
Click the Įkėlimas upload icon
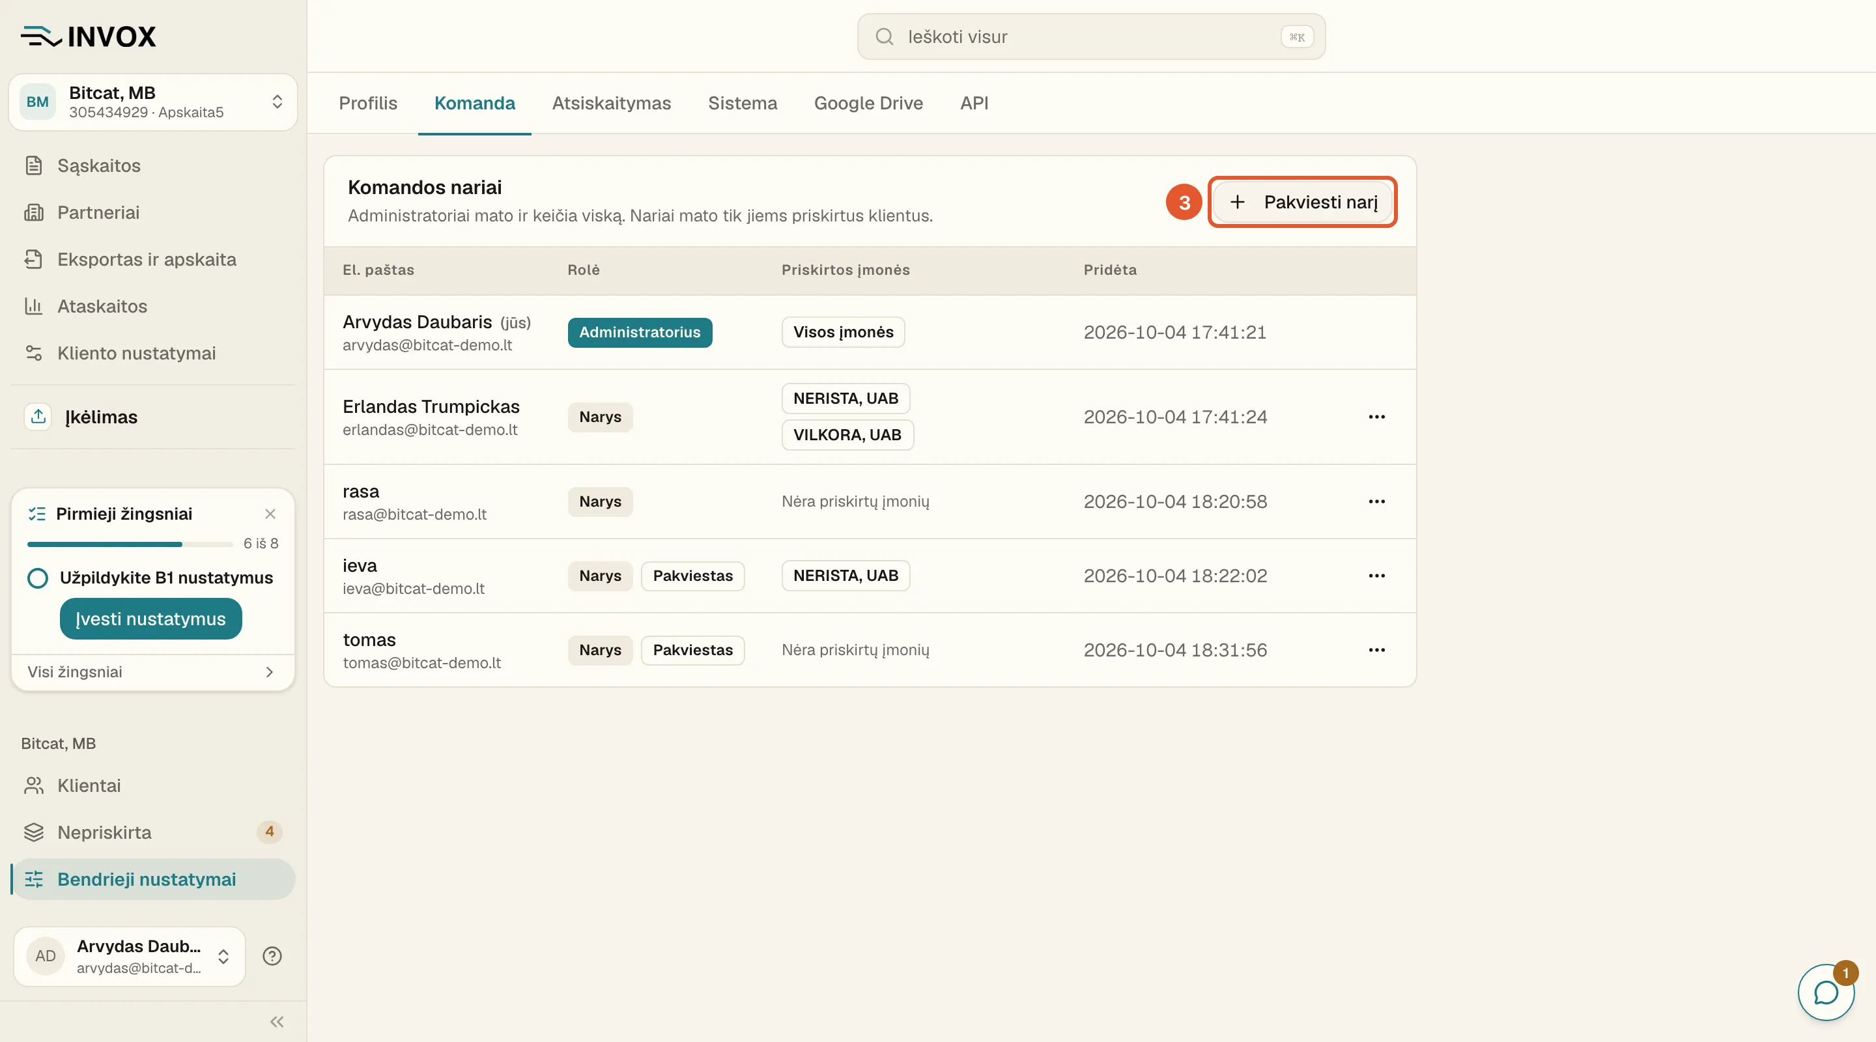click(38, 417)
